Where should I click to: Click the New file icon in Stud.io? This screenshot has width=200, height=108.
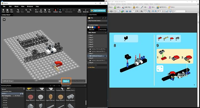tap(3, 11)
